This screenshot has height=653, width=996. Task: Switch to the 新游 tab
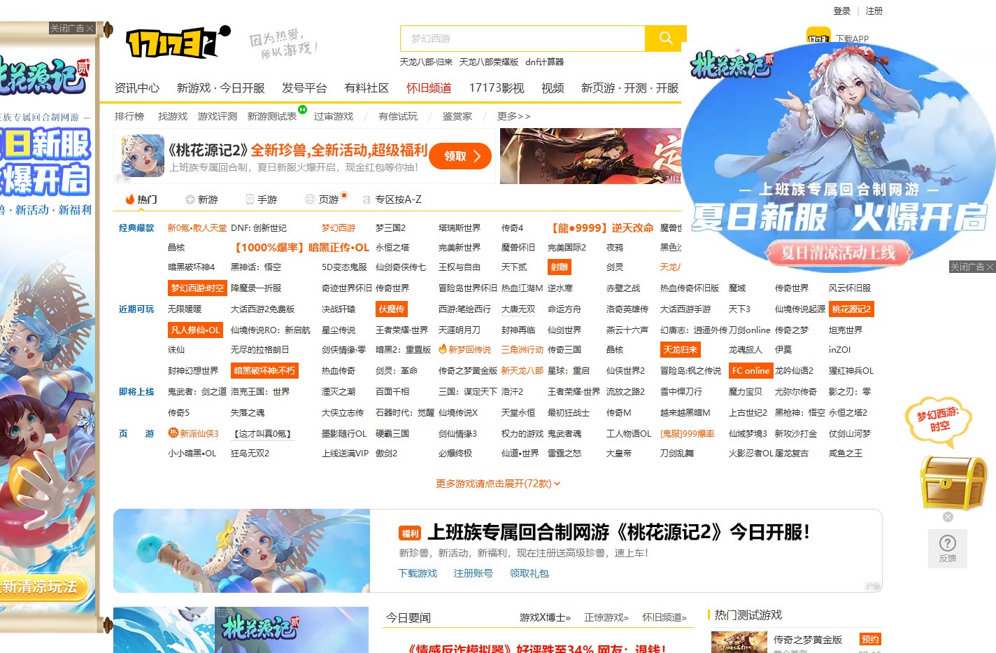[x=201, y=199]
